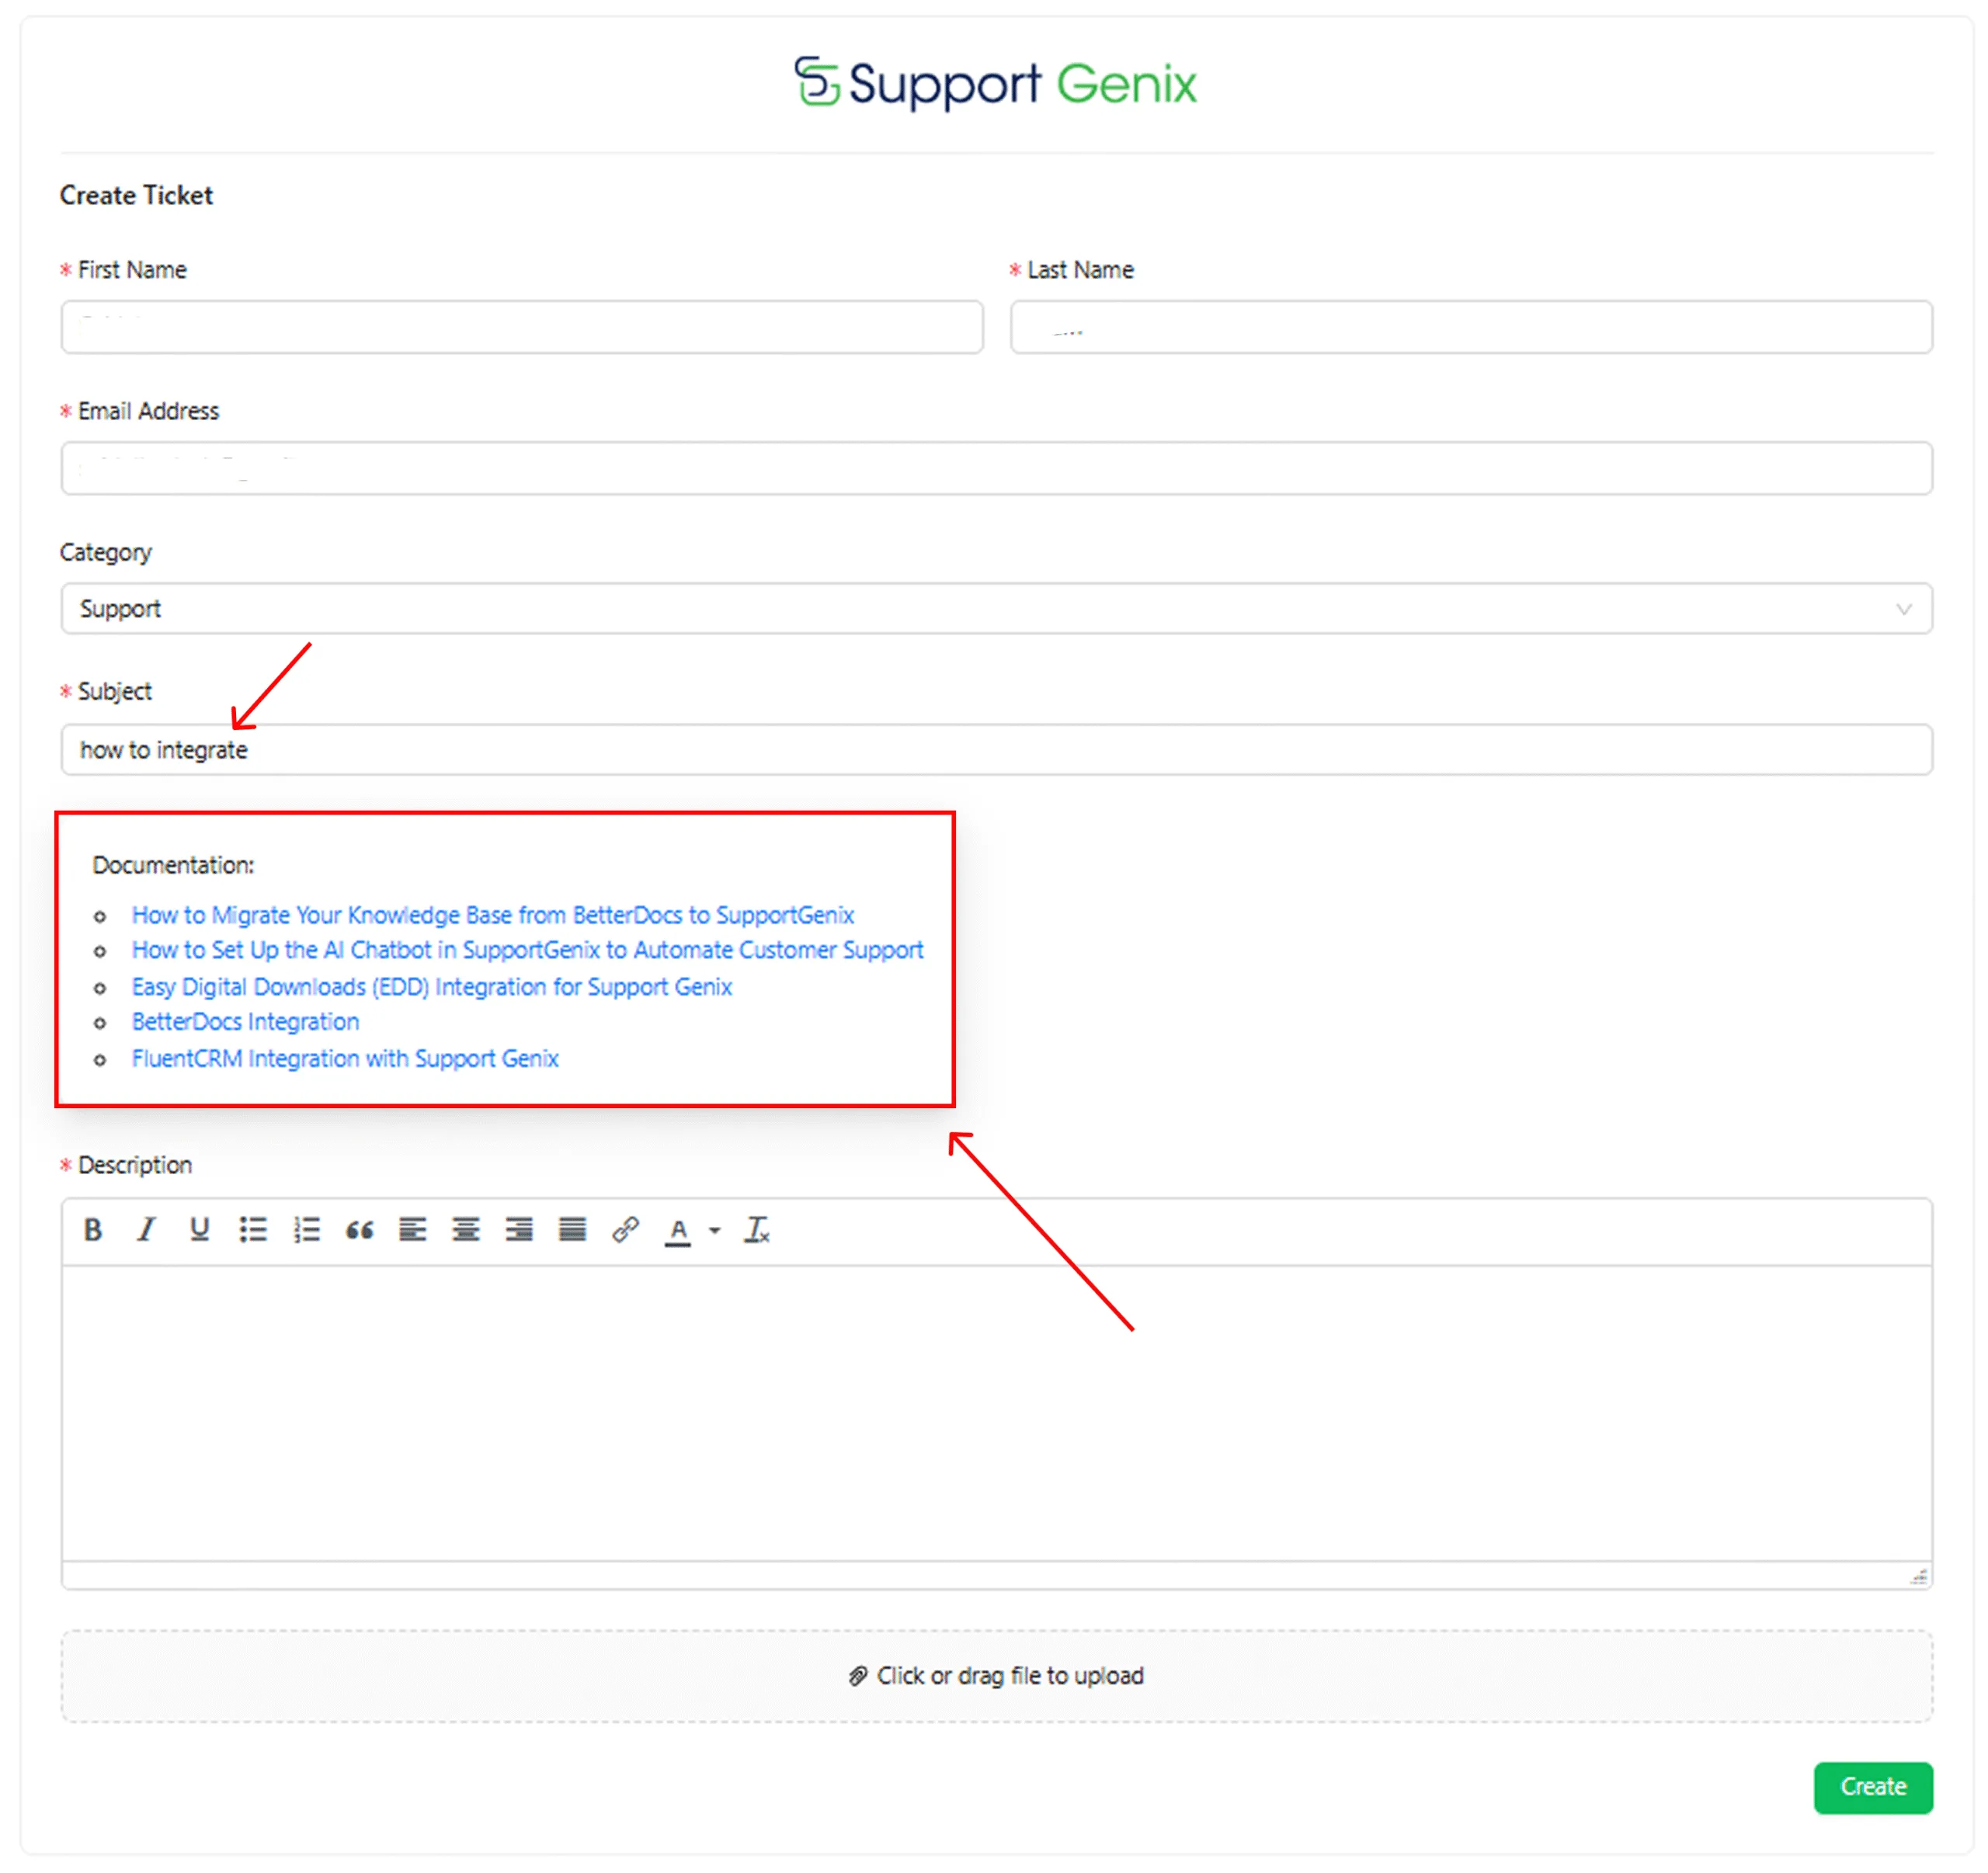
Task: Justify the description text
Action: [572, 1229]
